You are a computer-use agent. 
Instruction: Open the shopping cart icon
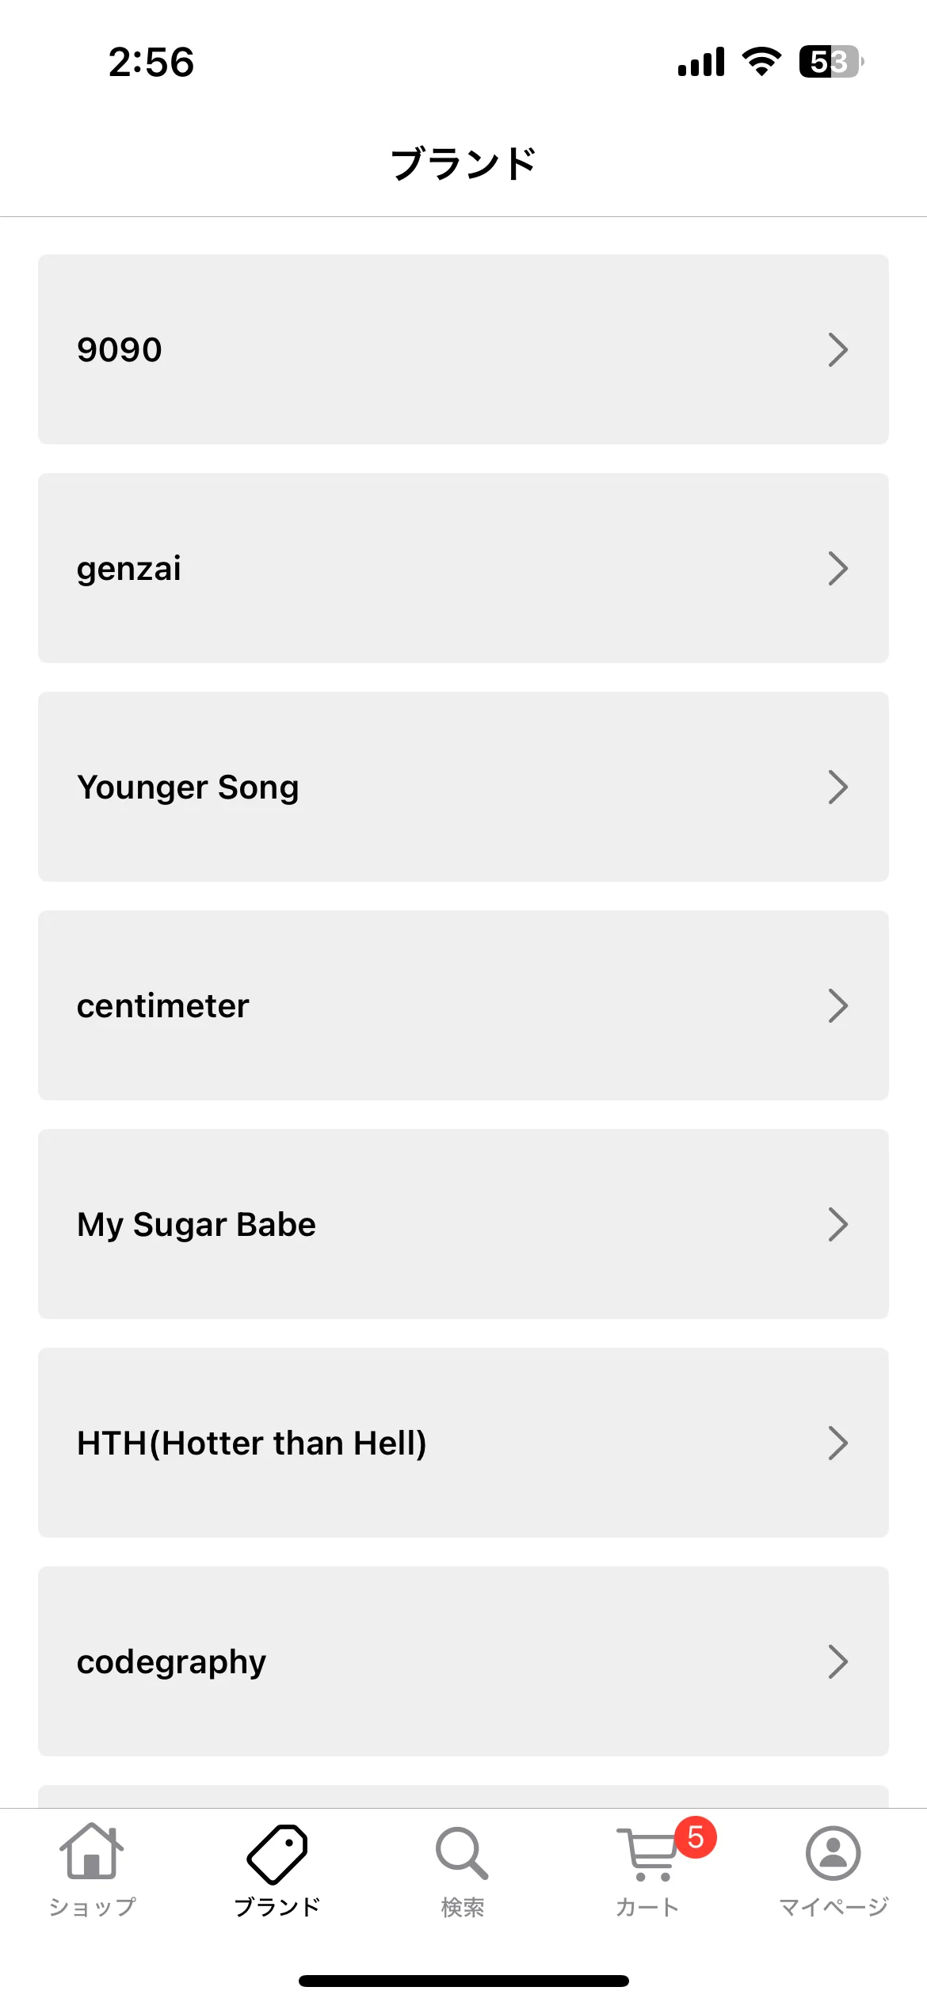[649, 1854]
